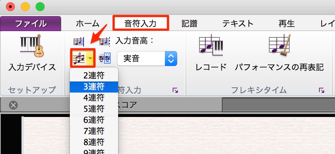
Task: Expand the tuplet dropdown arrow
Action: (90, 58)
